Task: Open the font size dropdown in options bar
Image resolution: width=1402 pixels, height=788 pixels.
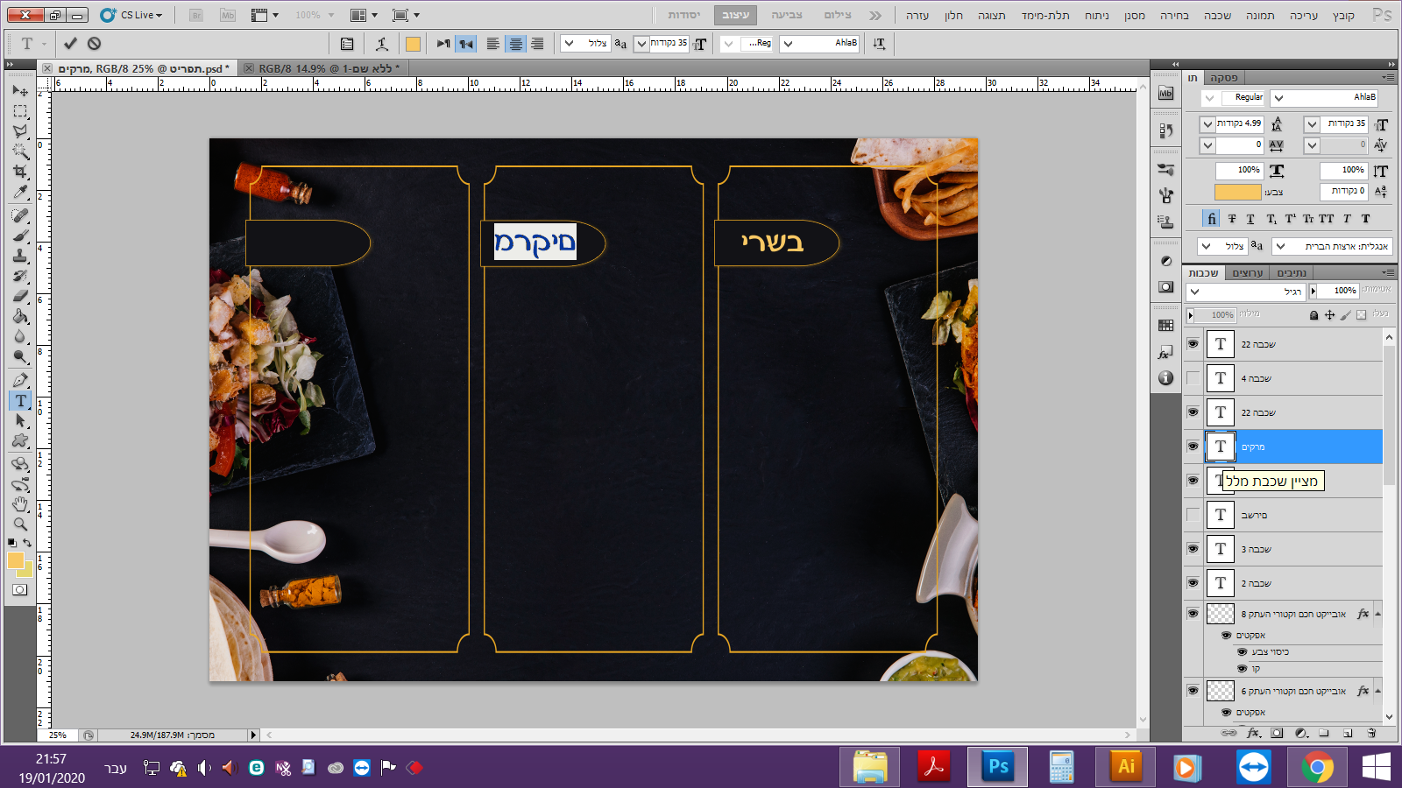Action: click(641, 43)
